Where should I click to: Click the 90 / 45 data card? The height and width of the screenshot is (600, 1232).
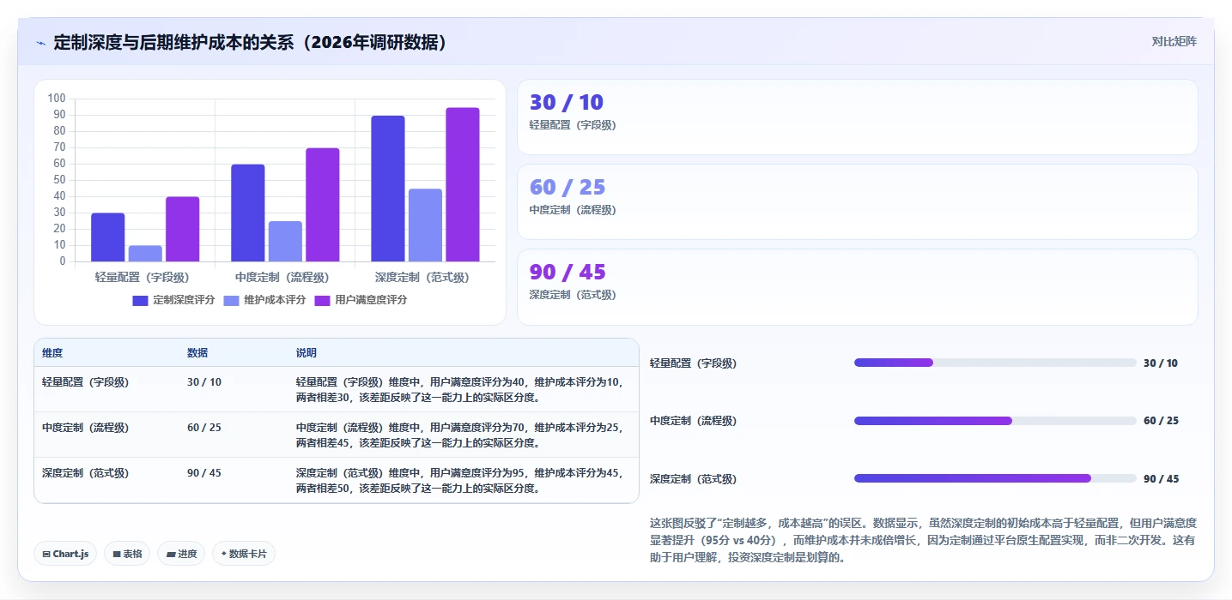857,287
